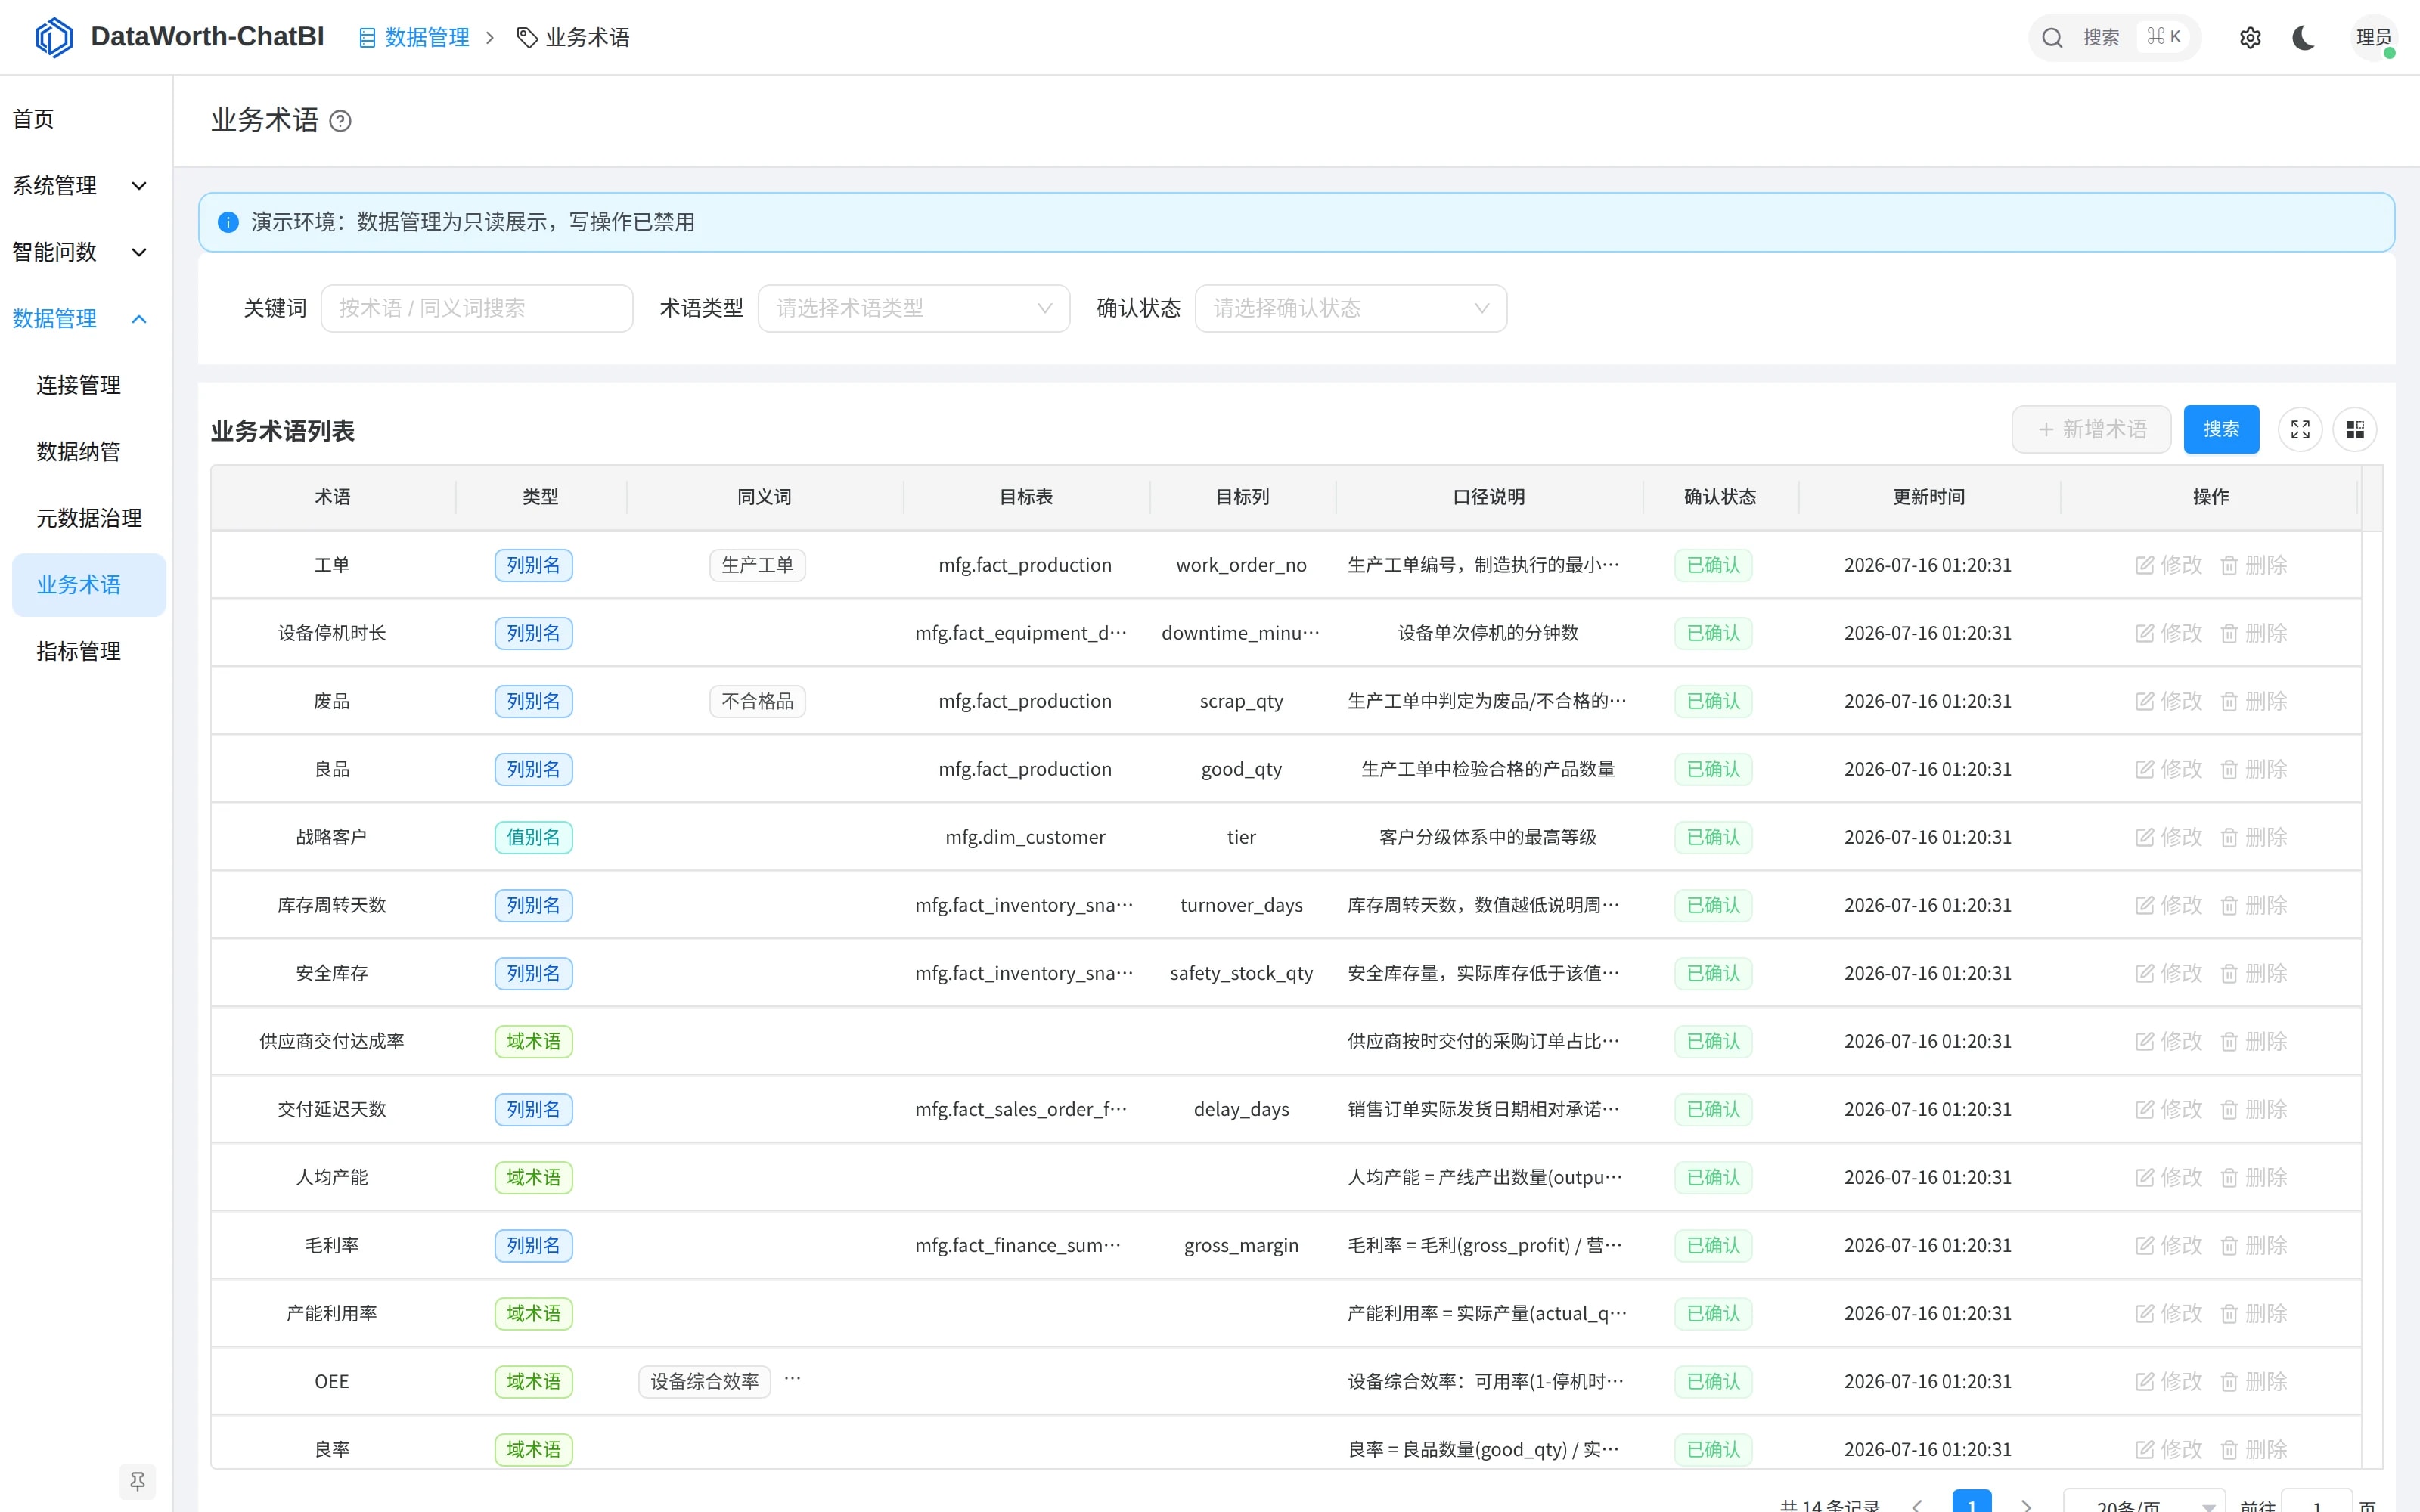2420x1512 pixels.
Task: Click 修改 for 工单 row
Action: (2168, 565)
